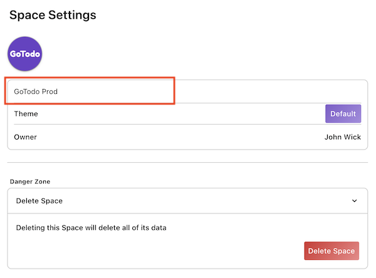The width and height of the screenshot is (376, 278).
Task: Click the Space Settings page heading
Action: (x=53, y=15)
